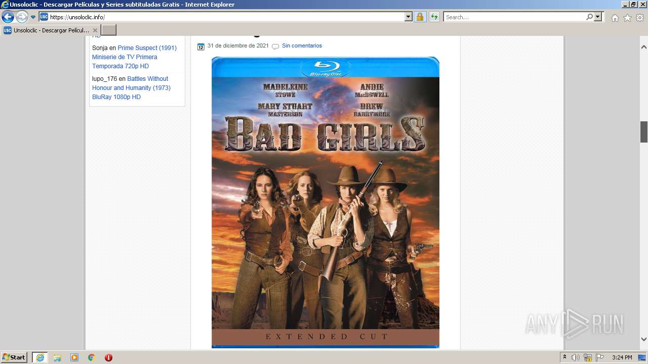Click the Action Center flag icon
Image resolution: width=648 pixels, height=364 pixels.
click(600, 357)
